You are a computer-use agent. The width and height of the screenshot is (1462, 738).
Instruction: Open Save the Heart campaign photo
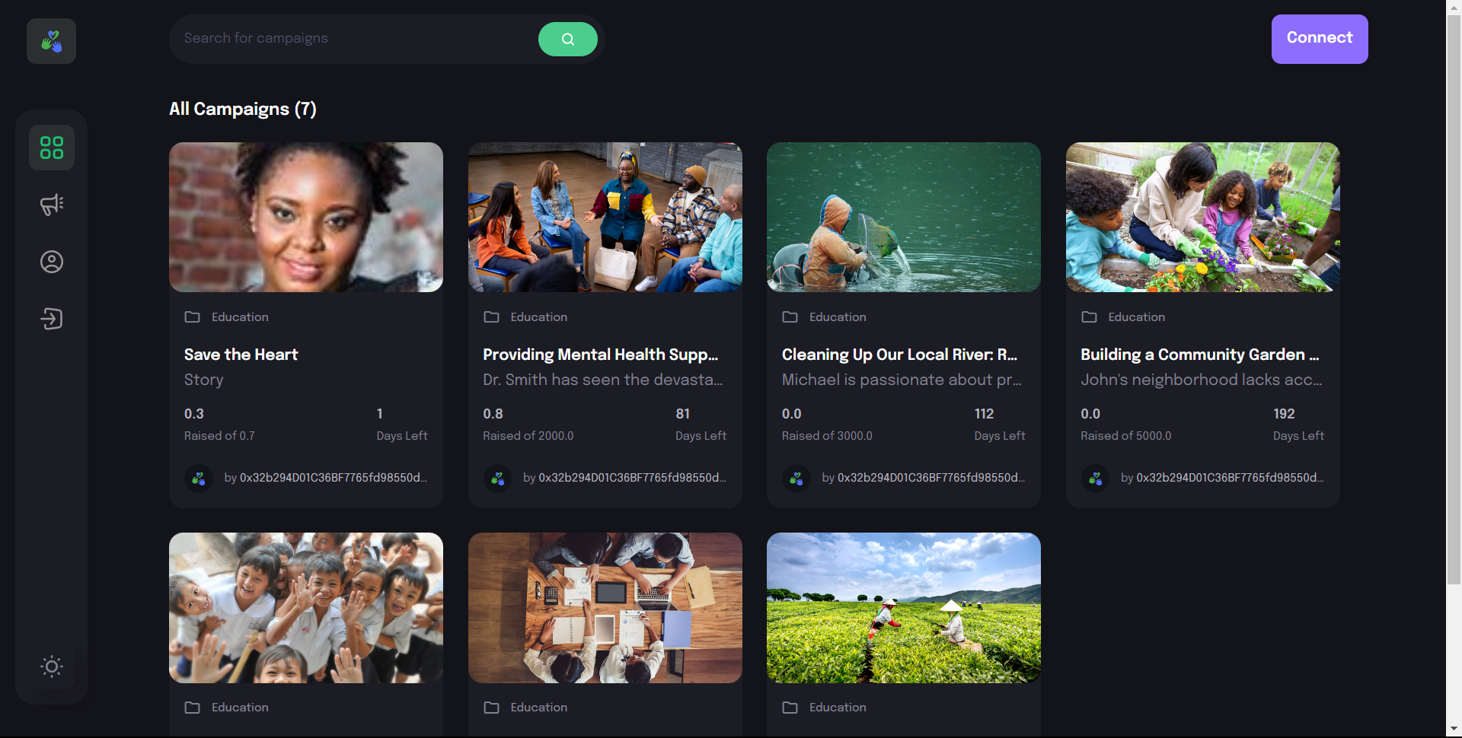coord(306,217)
